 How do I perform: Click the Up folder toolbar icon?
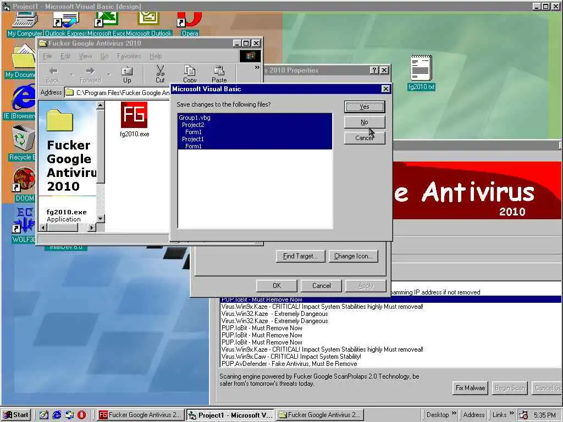point(127,74)
